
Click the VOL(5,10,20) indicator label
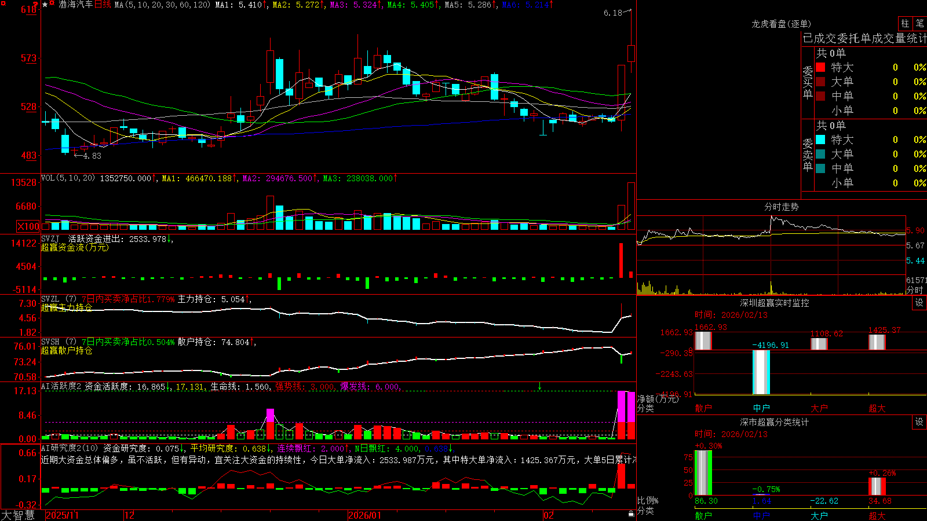coord(68,178)
